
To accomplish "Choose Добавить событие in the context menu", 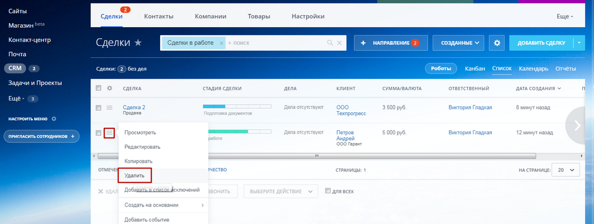I will [147, 219].
